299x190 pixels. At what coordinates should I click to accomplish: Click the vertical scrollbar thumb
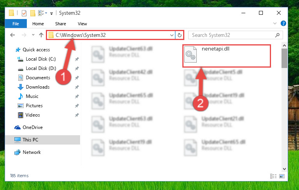tap(284, 58)
